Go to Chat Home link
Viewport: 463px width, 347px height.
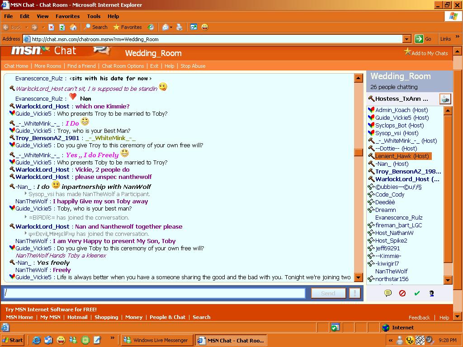pyautogui.click(x=16, y=66)
